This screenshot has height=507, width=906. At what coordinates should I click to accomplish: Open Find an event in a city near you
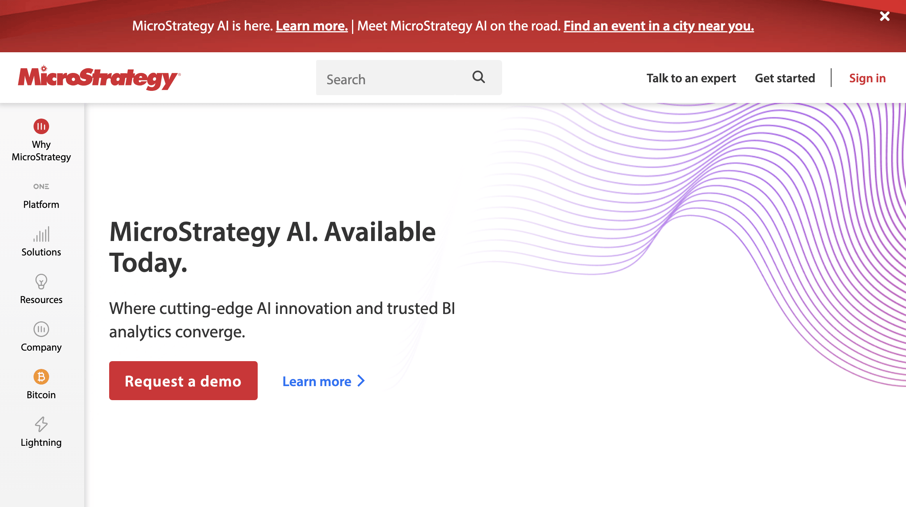pyautogui.click(x=659, y=26)
